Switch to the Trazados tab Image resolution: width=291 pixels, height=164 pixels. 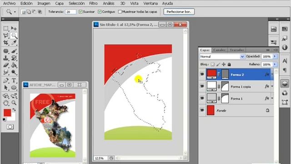pos(236,50)
